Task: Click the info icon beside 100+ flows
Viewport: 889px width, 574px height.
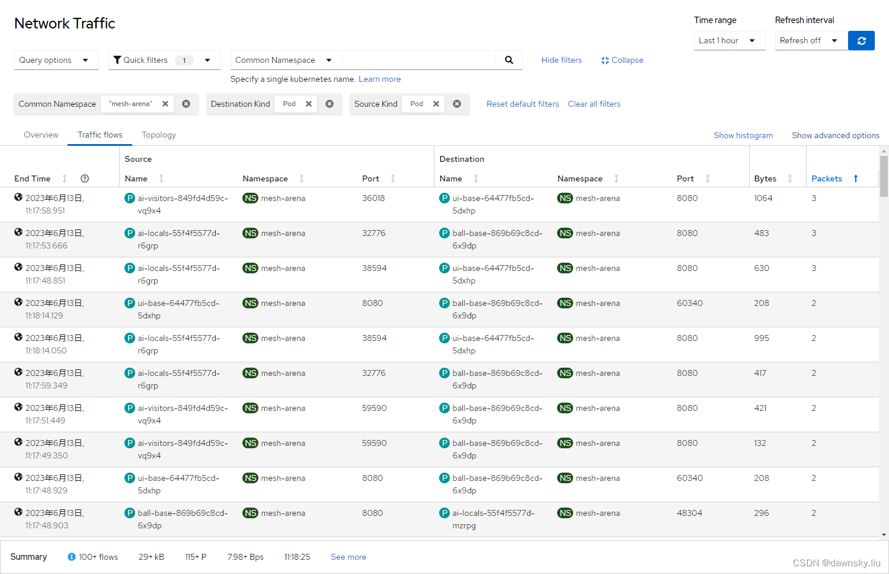Action: 72,557
